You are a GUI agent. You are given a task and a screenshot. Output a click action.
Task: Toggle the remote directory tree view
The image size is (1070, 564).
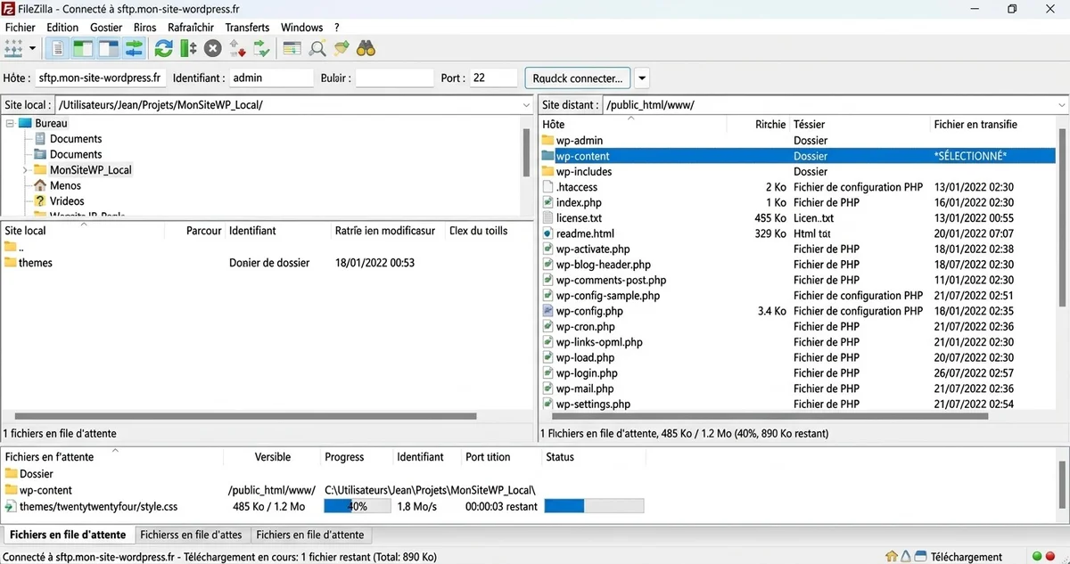[x=107, y=48]
